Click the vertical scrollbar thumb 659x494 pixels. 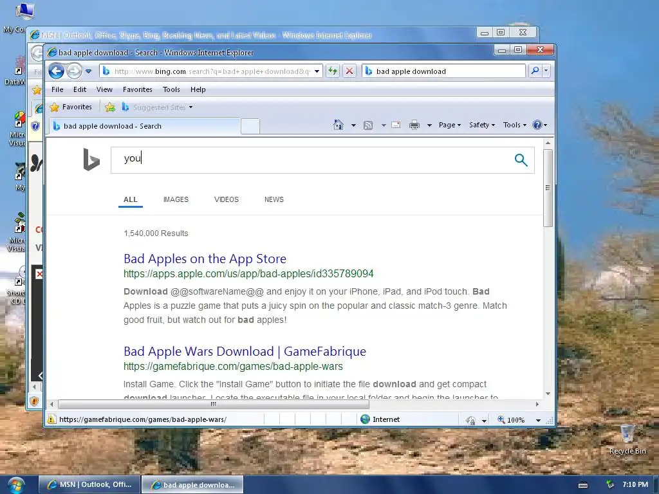(548, 188)
